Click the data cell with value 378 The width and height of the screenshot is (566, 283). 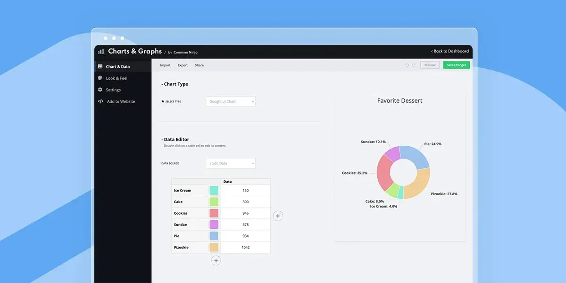tap(246, 225)
